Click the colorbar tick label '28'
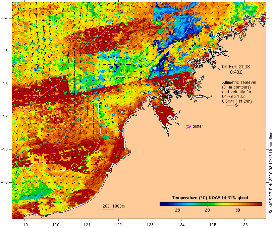275x228 pixels. [x=177, y=210]
